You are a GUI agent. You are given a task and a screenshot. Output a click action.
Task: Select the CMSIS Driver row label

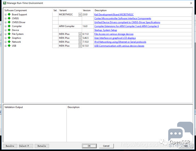19,22
